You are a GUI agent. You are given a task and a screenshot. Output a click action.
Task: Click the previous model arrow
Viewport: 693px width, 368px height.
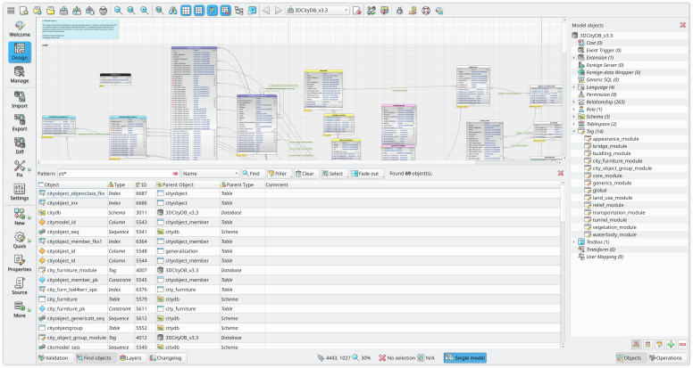tap(266, 10)
